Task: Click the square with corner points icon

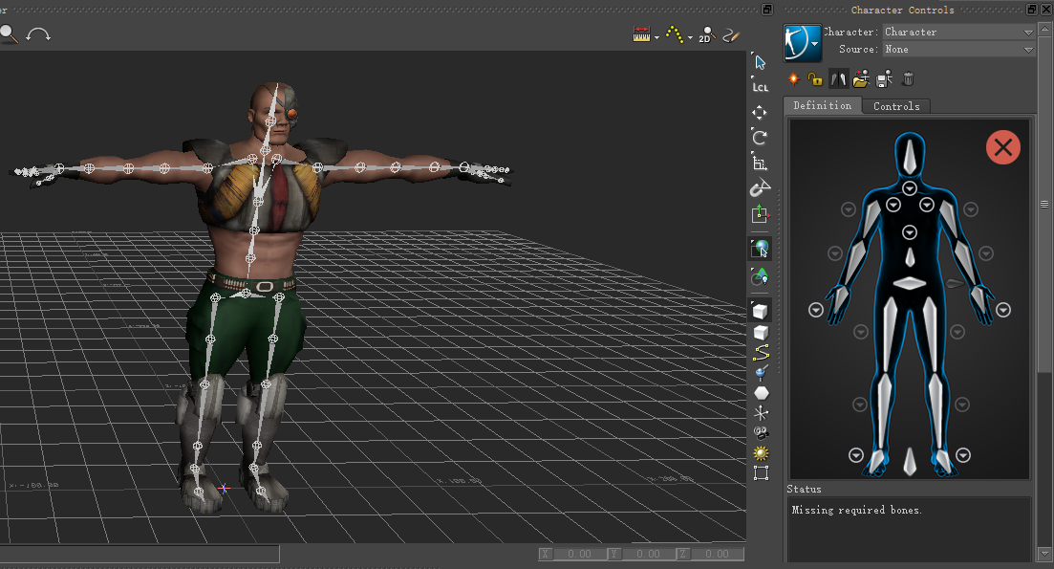Action: pos(761,472)
